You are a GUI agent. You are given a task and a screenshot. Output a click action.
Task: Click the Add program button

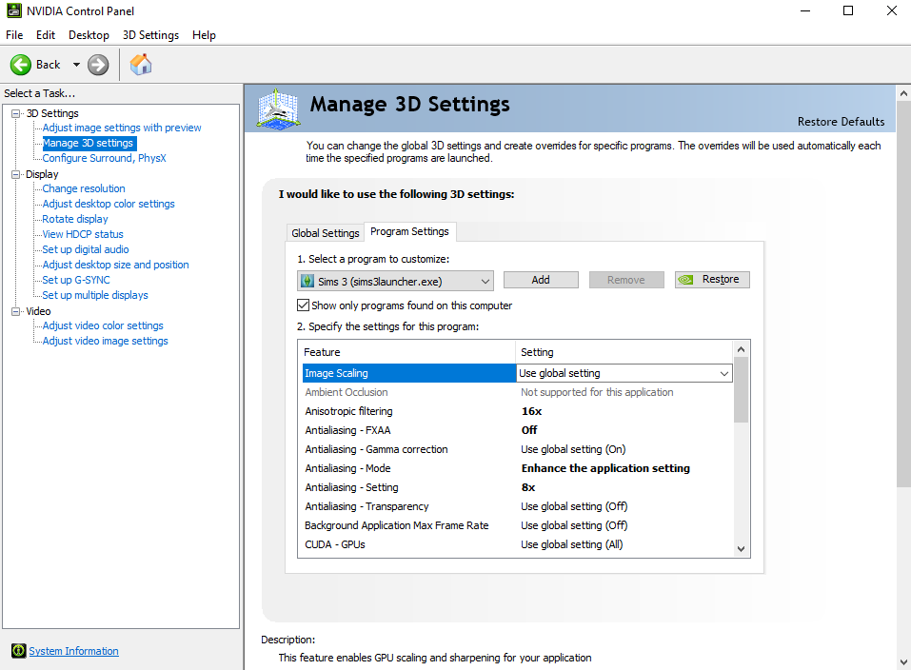541,280
